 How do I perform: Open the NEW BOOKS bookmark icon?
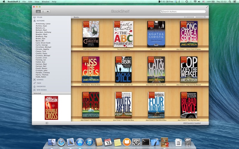click(34, 90)
